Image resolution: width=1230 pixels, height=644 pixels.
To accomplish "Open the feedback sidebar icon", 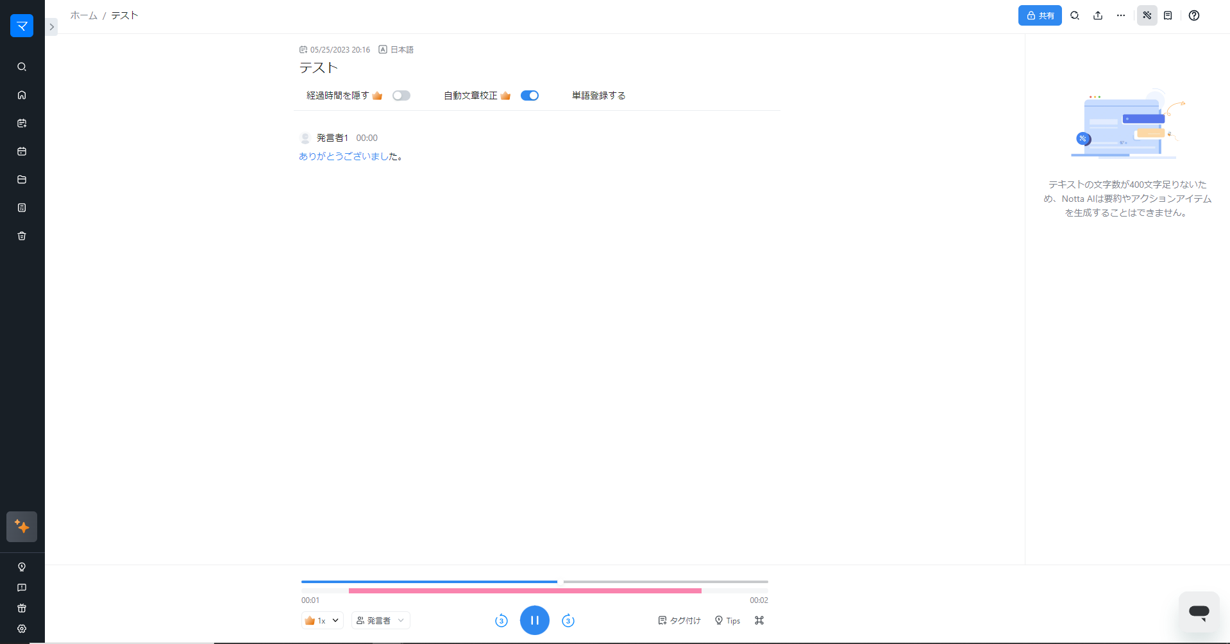I will (22, 588).
